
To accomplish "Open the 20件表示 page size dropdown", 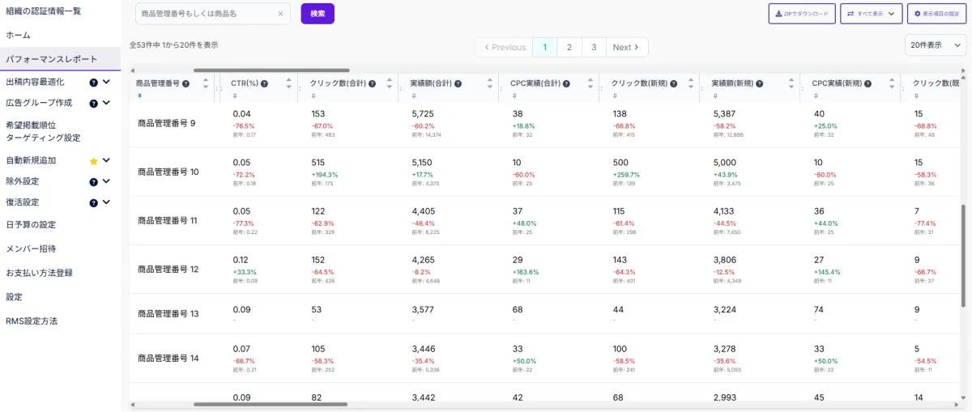I will 935,46.
